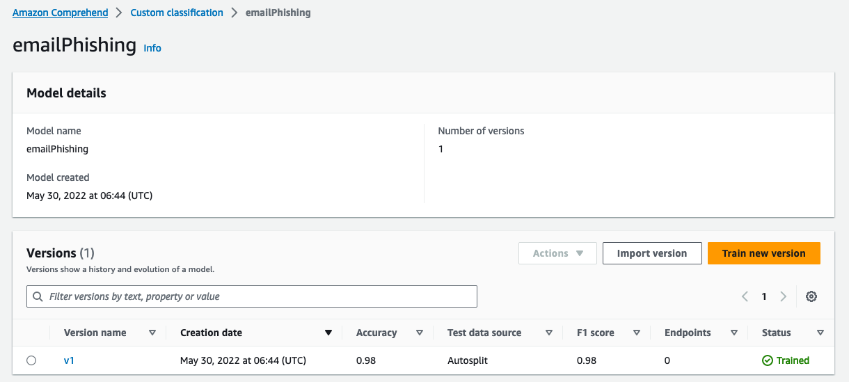Viewport: 849px width, 382px height.
Task: Open the v1 version link
Action: [69, 360]
